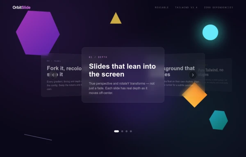Click the previous slide arrow button
Viewport: 246px width, 157px height.
tap(53, 75)
